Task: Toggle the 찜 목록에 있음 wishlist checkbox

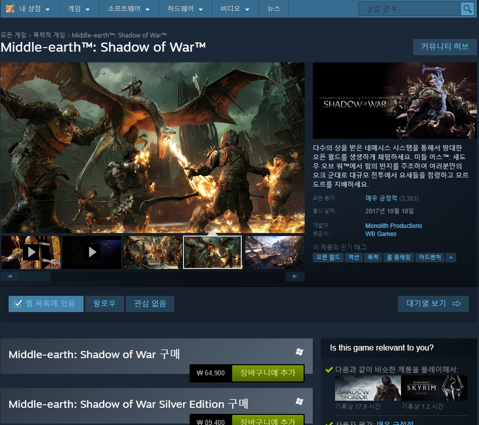Action: 18,303
